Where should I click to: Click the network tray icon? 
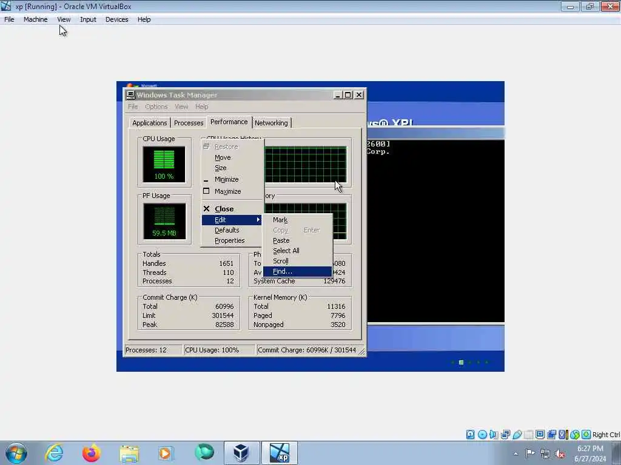point(545,453)
